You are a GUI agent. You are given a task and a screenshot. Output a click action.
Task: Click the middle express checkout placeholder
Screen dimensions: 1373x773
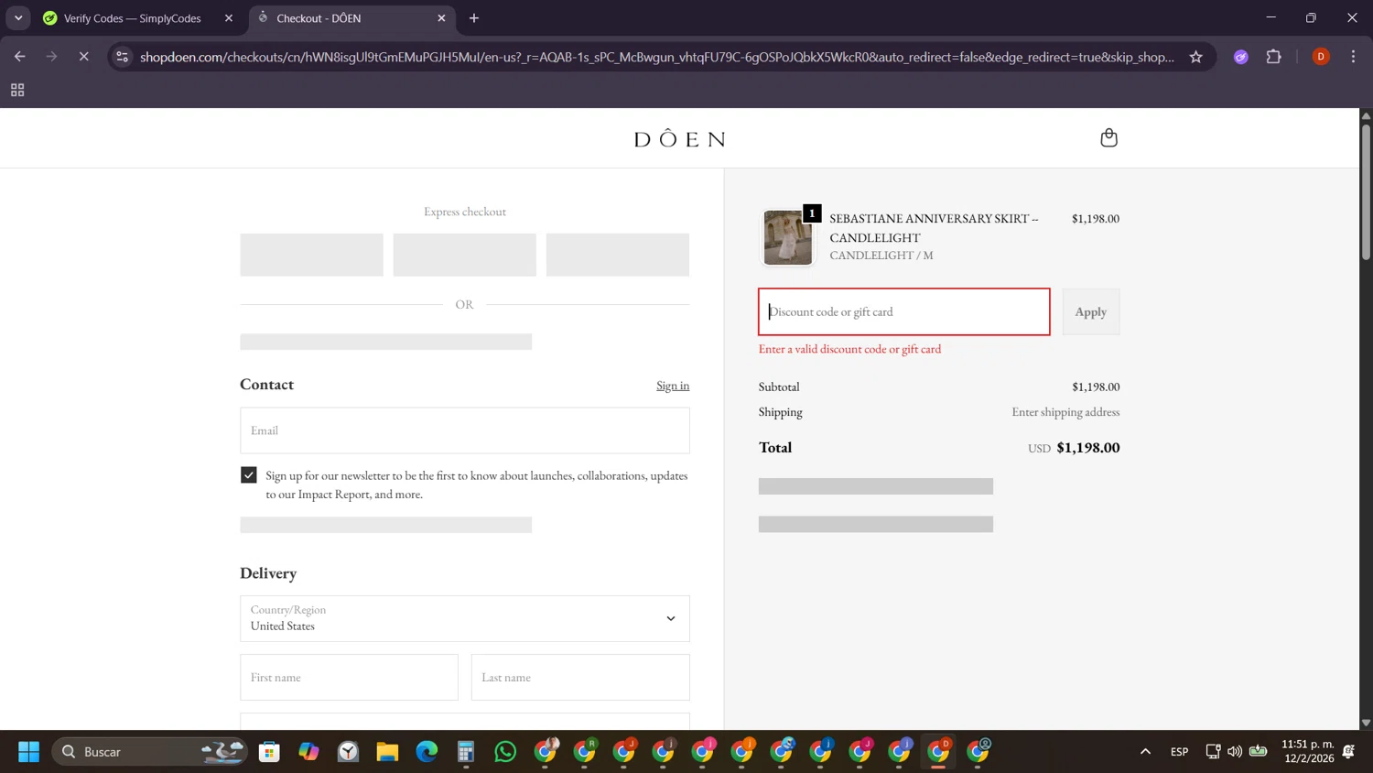coord(465,255)
